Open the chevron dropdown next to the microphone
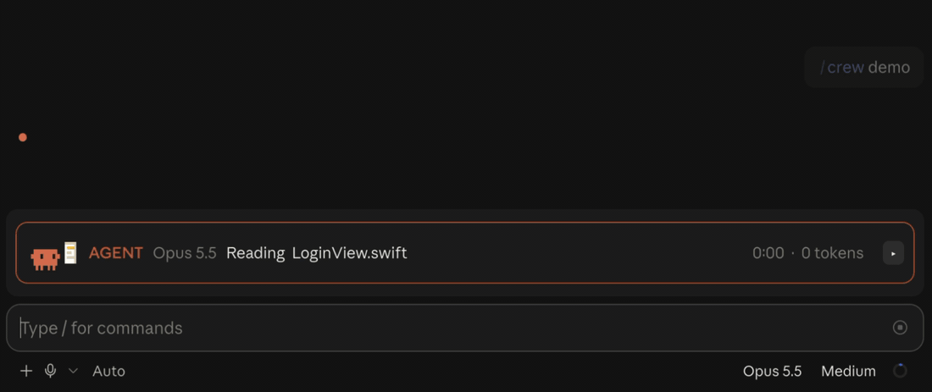 tap(73, 371)
